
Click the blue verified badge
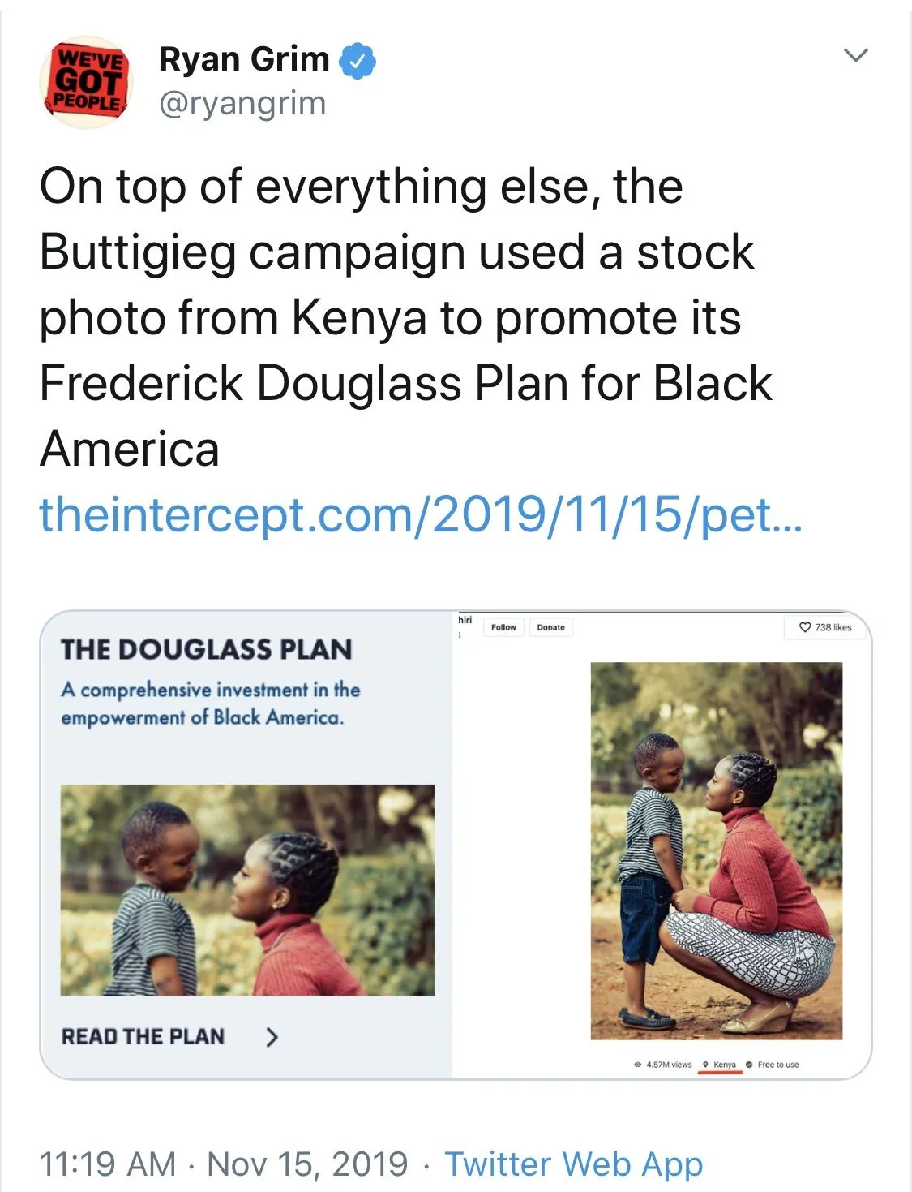click(x=358, y=61)
